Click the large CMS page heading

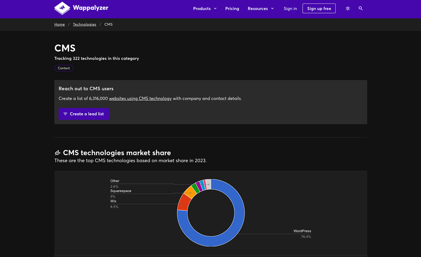point(65,48)
